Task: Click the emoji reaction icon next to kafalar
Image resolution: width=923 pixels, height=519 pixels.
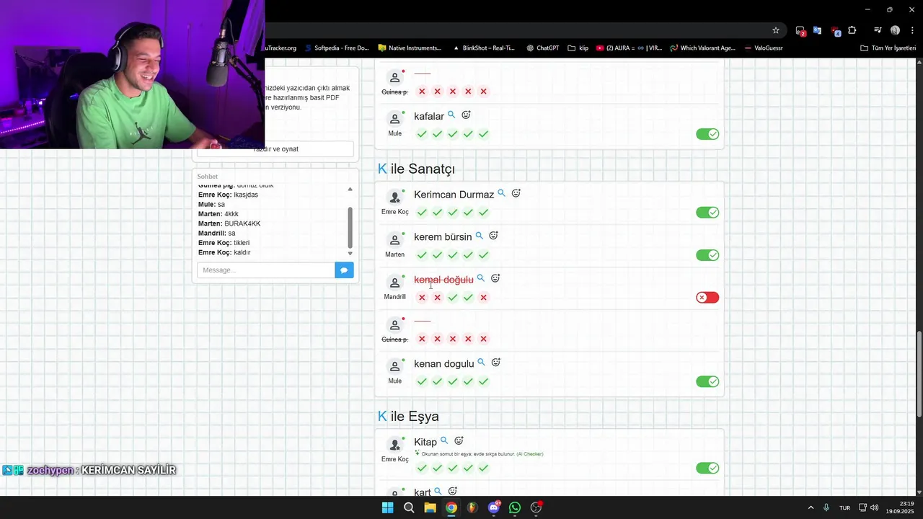Action: [466, 115]
